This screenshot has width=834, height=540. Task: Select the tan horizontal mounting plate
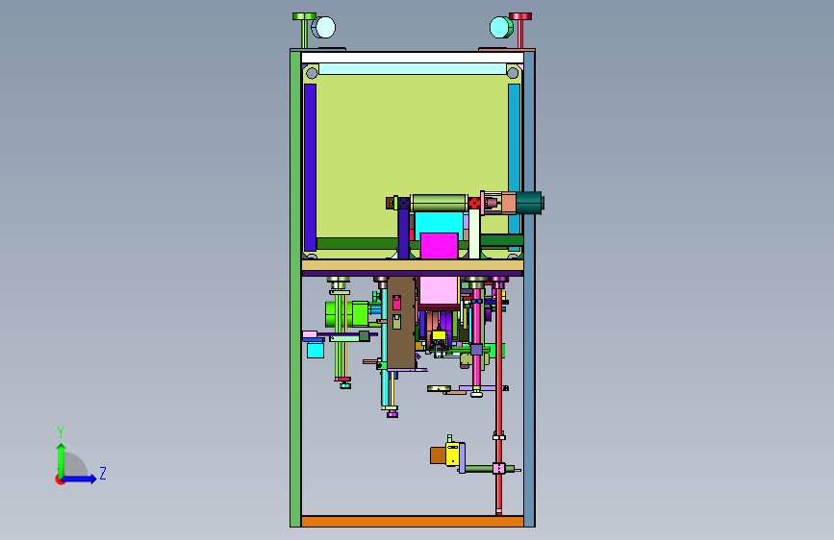[413, 265]
